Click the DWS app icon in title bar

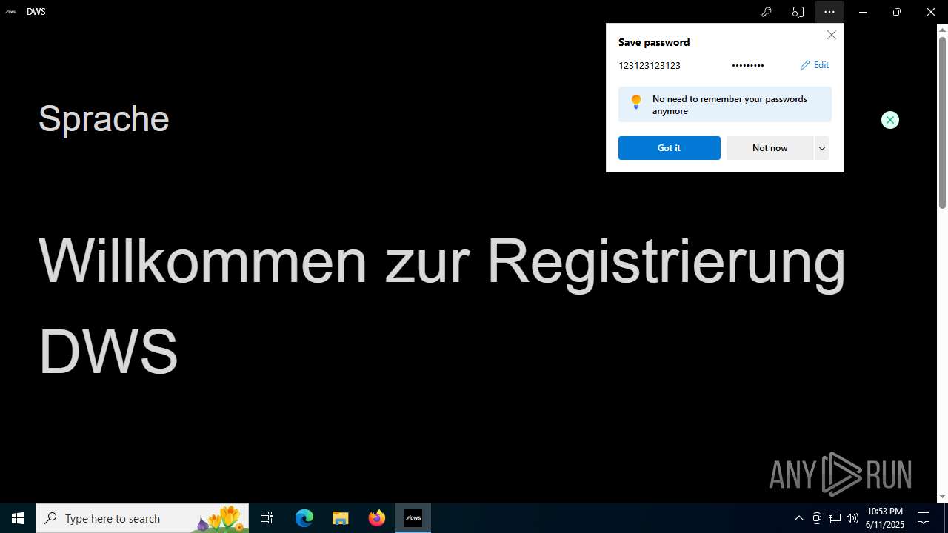[10, 12]
